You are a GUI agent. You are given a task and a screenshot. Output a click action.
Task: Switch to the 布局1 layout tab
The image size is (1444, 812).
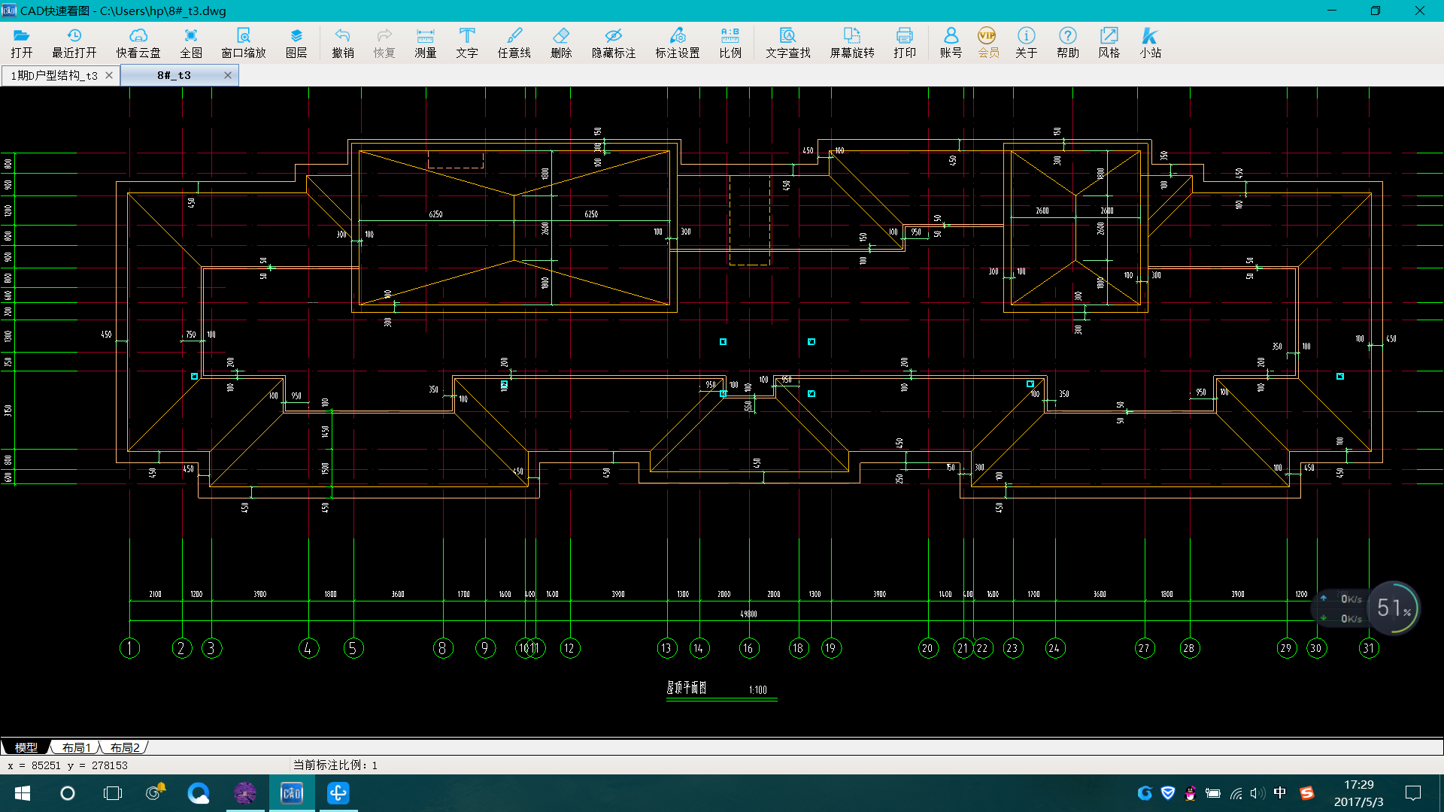pyautogui.click(x=76, y=747)
